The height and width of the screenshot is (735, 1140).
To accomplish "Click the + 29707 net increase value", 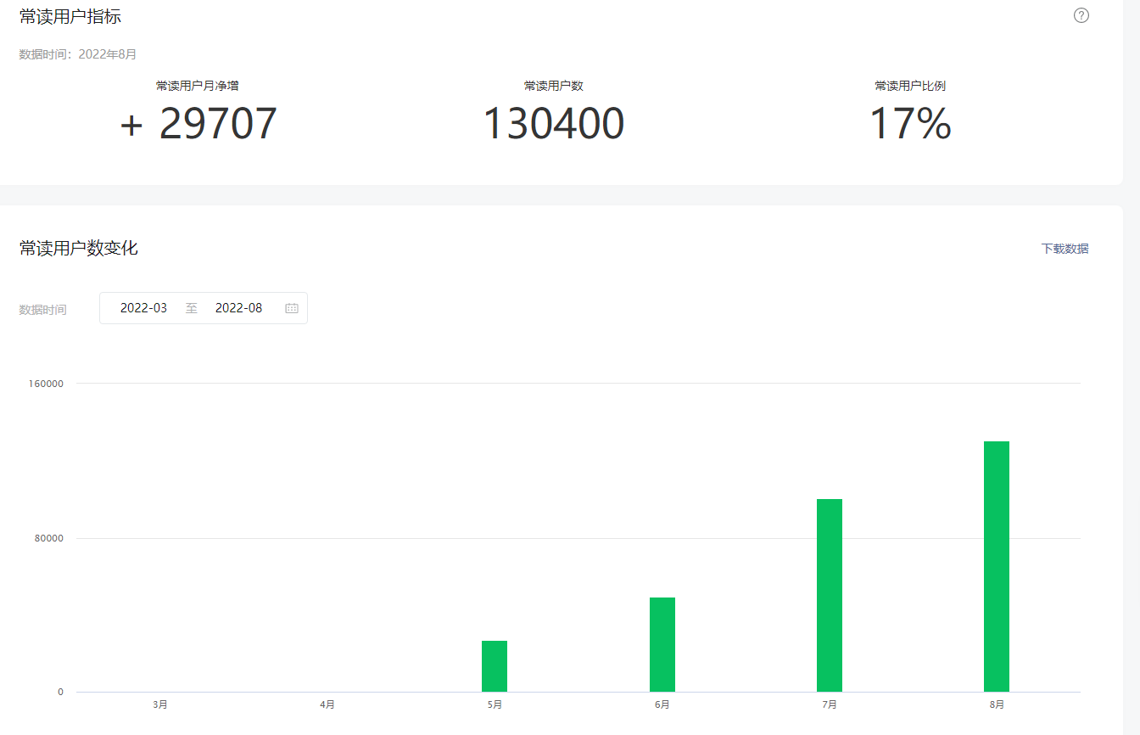I will click(x=198, y=124).
